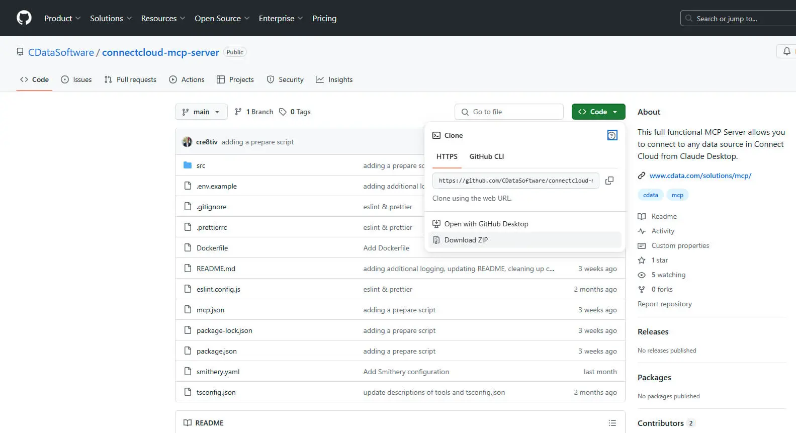796x433 pixels.
Task: Visit the www.cdata.com/solutions/mcp link
Action: [x=700, y=176]
